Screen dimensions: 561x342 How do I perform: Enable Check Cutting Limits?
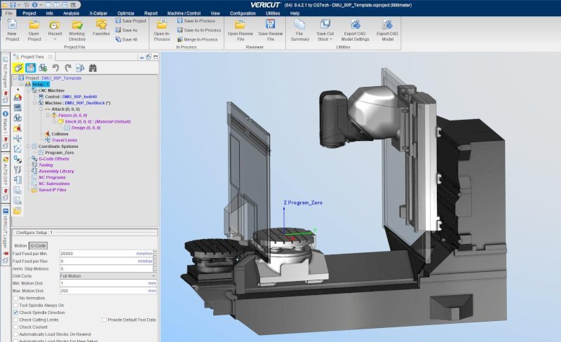15,320
